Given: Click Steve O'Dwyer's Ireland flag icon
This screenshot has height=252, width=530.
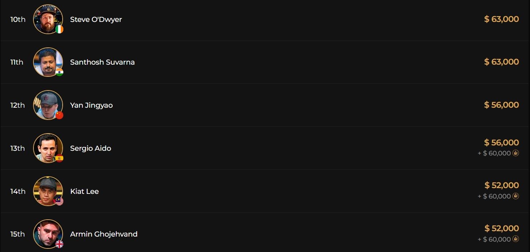Looking at the screenshot, I should pyautogui.click(x=59, y=29).
